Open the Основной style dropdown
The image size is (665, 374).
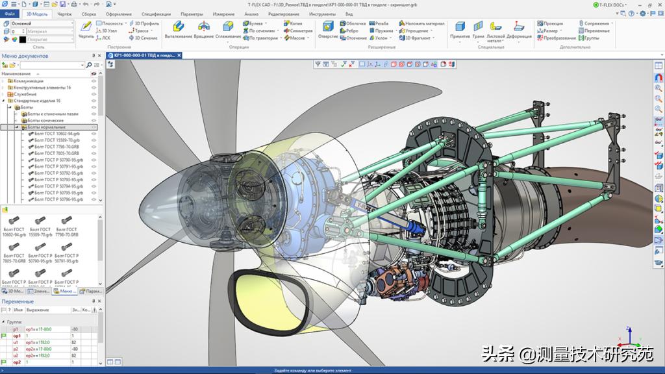coord(72,23)
